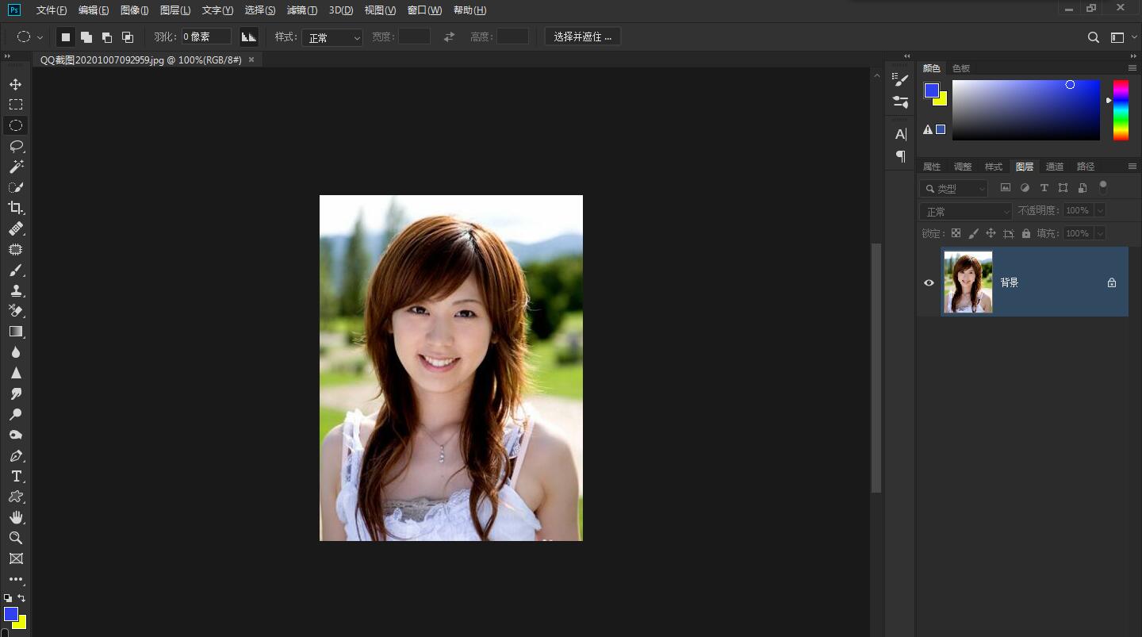This screenshot has width=1142, height=637.
Task: Open the 样式 style dropdown set to 正常
Action: coord(331,37)
